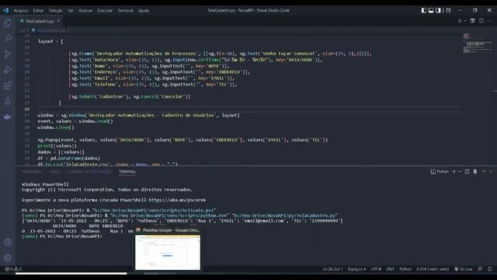
Task: Open the Source Control view
Action: [8, 54]
